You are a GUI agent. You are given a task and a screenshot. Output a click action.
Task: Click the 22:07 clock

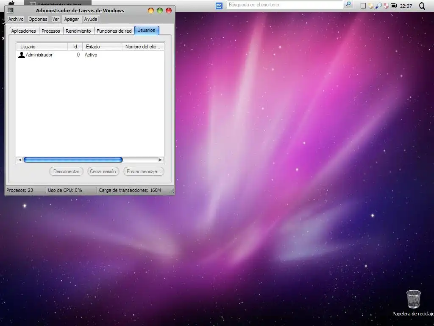(406, 6)
